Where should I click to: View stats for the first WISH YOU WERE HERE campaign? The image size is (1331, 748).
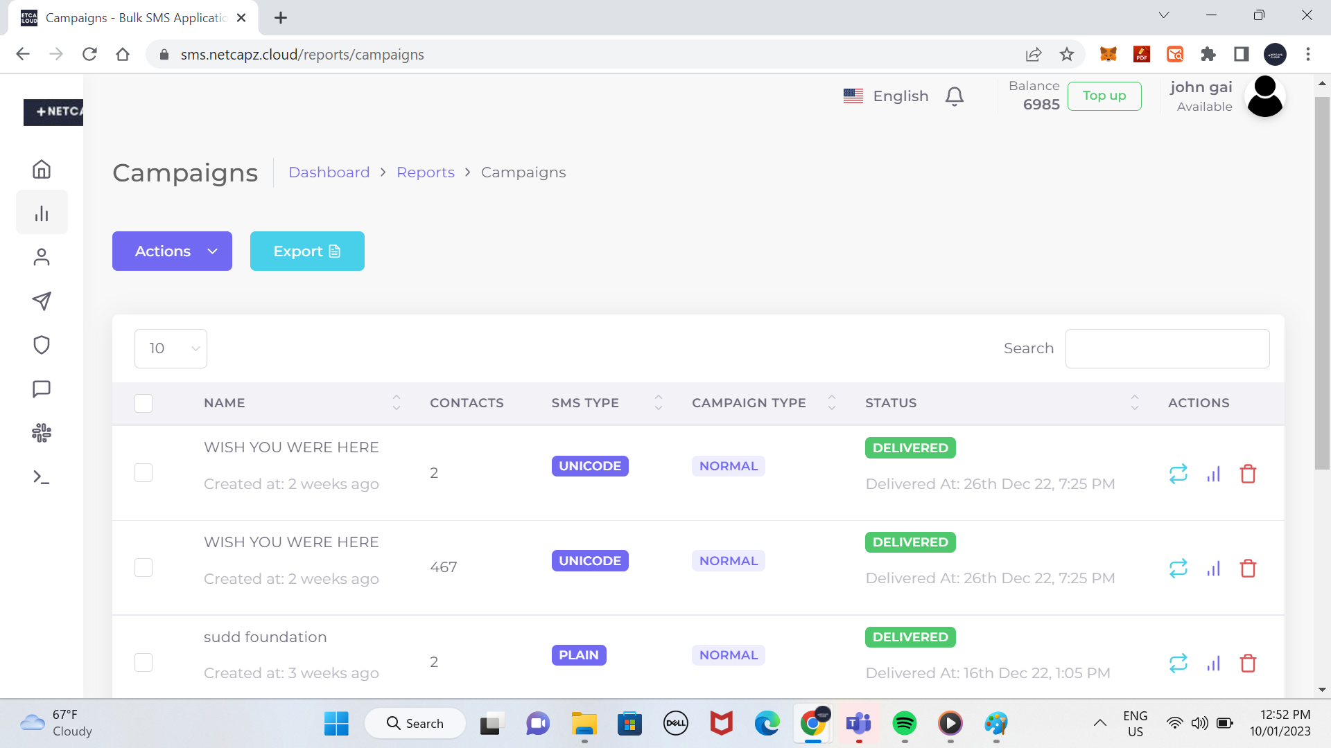click(1213, 474)
